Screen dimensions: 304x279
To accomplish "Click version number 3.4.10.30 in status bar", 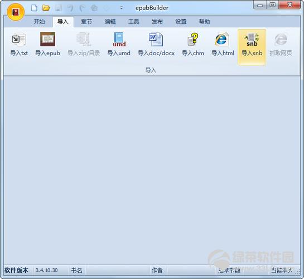I will click(x=46, y=270).
